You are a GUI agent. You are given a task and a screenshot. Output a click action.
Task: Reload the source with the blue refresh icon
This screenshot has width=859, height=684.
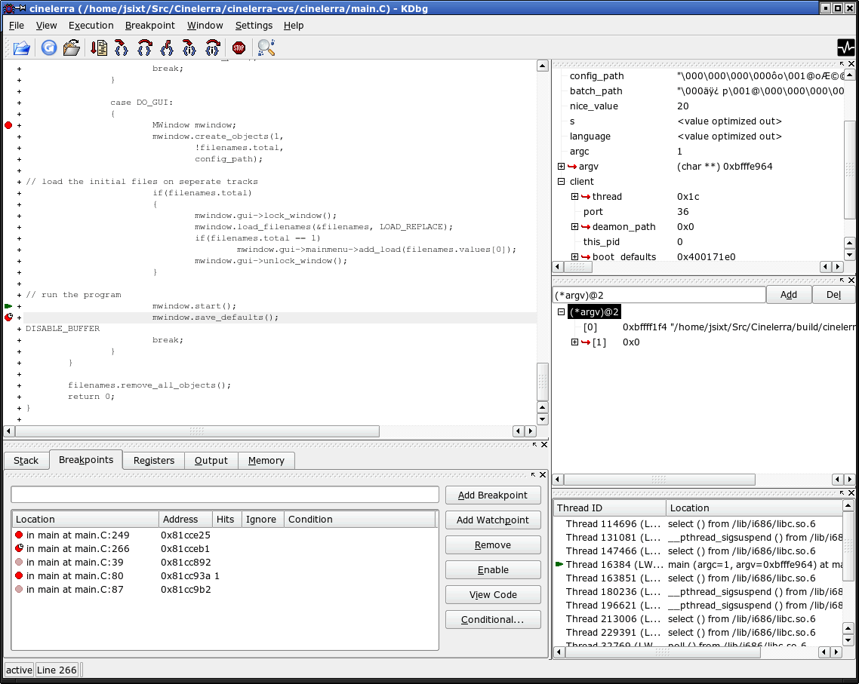pyautogui.click(x=49, y=48)
